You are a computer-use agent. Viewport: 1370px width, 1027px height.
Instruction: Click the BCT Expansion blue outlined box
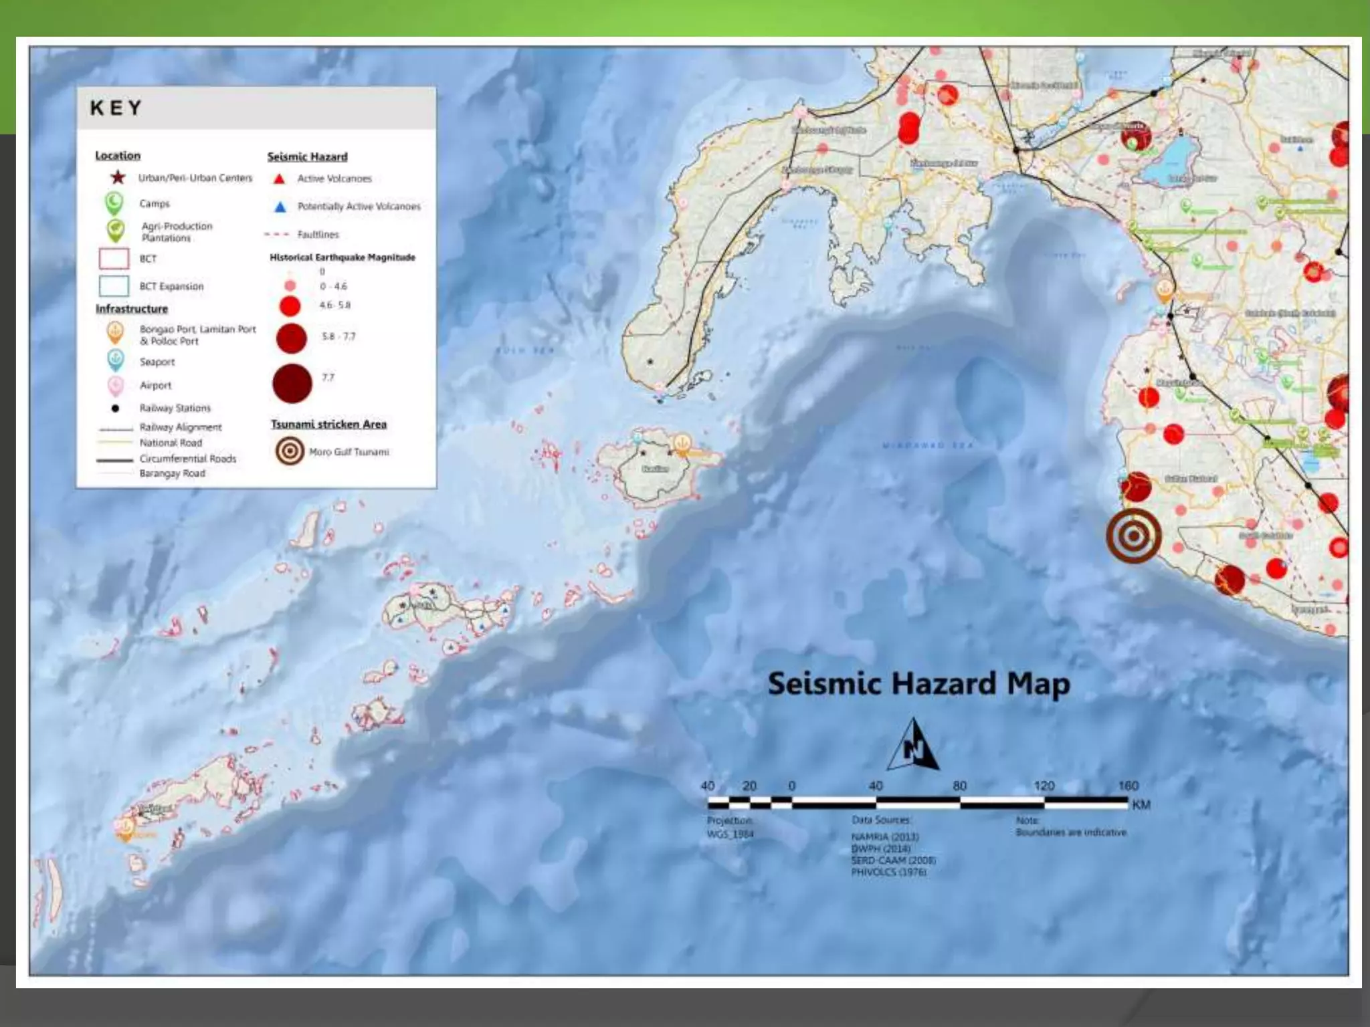114,286
